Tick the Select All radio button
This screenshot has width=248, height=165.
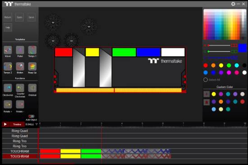click(206, 80)
